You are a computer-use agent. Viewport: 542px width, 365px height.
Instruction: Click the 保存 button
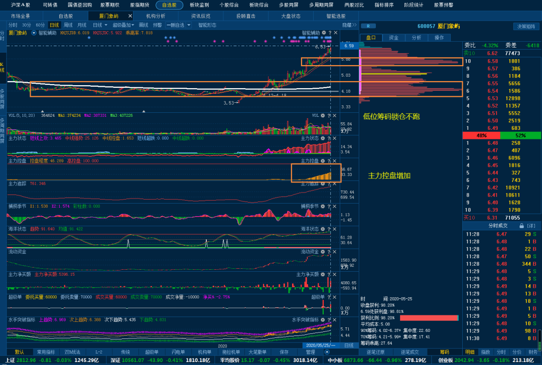[x=284, y=352]
